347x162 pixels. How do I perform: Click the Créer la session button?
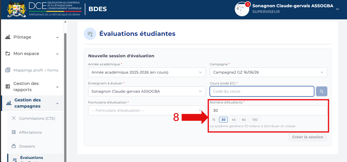tap(308, 137)
